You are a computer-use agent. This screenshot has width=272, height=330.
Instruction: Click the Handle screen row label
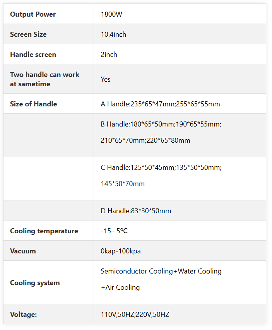(x=33, y=55)
